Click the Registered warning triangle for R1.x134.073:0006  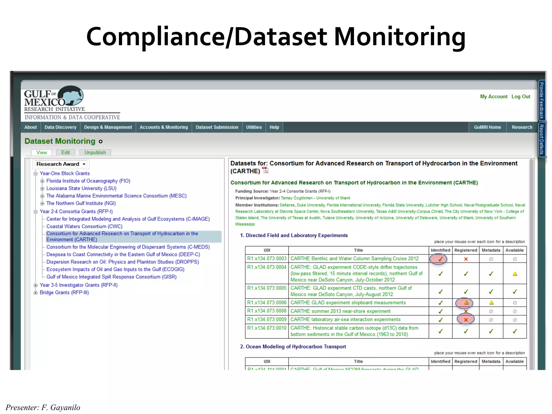pos(466,303)
